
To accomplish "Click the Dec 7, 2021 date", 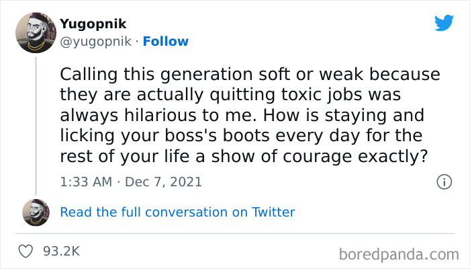I will tap(162, 182).
